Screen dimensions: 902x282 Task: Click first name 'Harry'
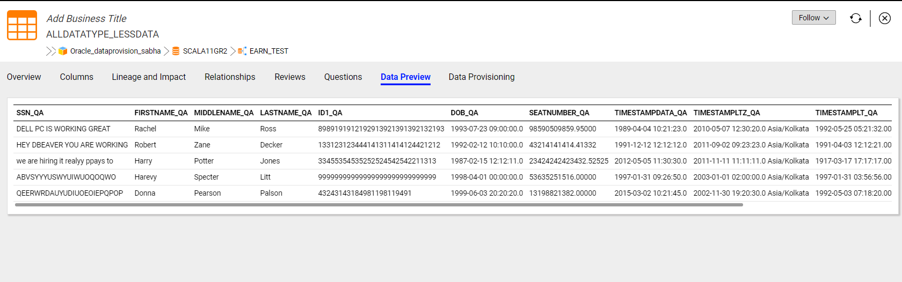coord(143,161)
